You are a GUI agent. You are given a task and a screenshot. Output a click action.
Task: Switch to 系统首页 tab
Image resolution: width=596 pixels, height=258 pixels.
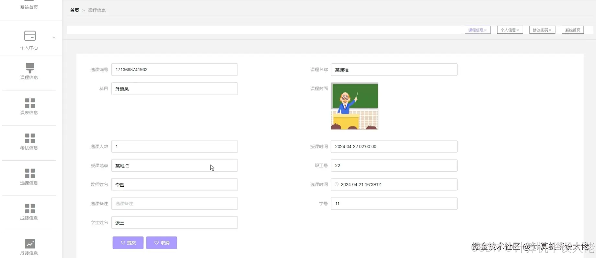tap(573, 30)
